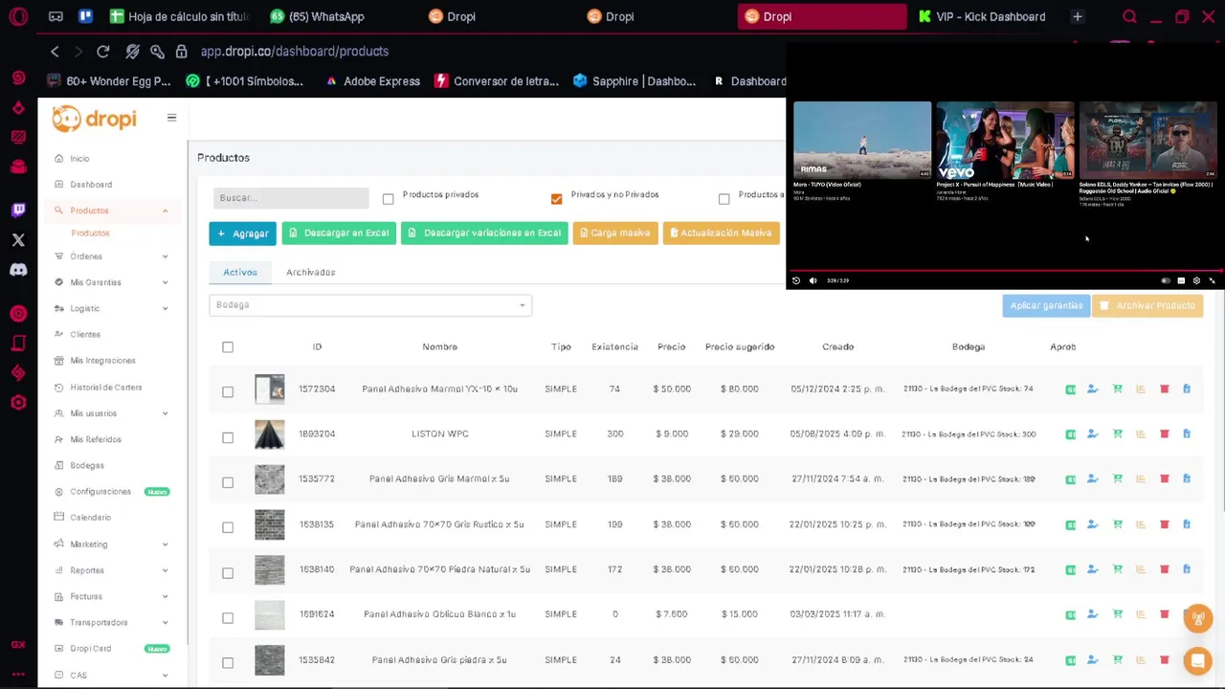The width and height of the screenshot is (1225, 689).
Task: Check the Productos privados checkbox
Action: click(388, 199)
